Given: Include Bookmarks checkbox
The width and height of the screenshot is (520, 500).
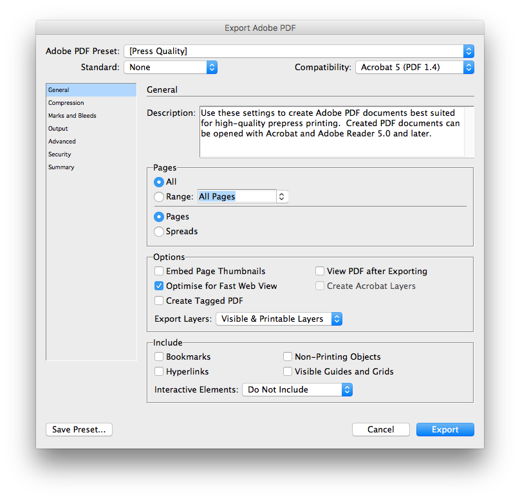Looking at the screenshot, I should (x=159, y=356).
